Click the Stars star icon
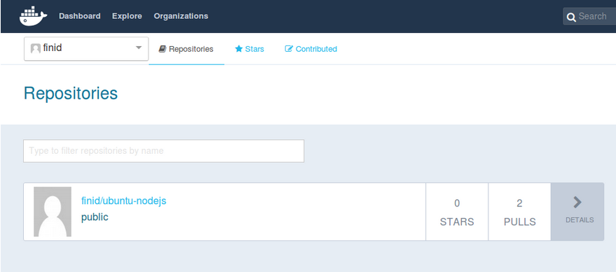Viewport: 616px width, 272px height. click(238, 49)
